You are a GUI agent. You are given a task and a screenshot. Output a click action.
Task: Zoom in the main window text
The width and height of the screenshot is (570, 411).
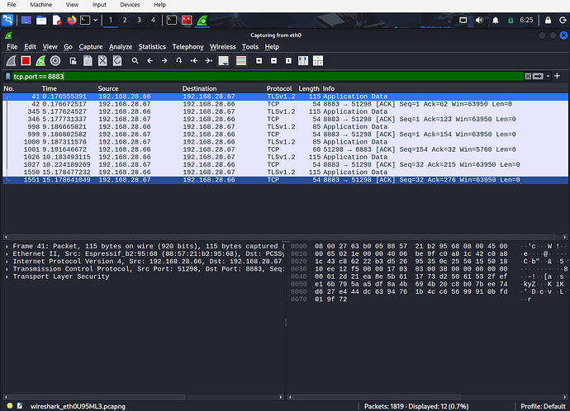coord(259,60)
